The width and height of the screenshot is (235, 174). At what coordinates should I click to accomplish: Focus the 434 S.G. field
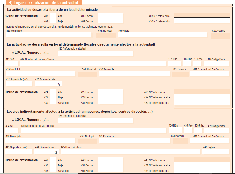12,130
